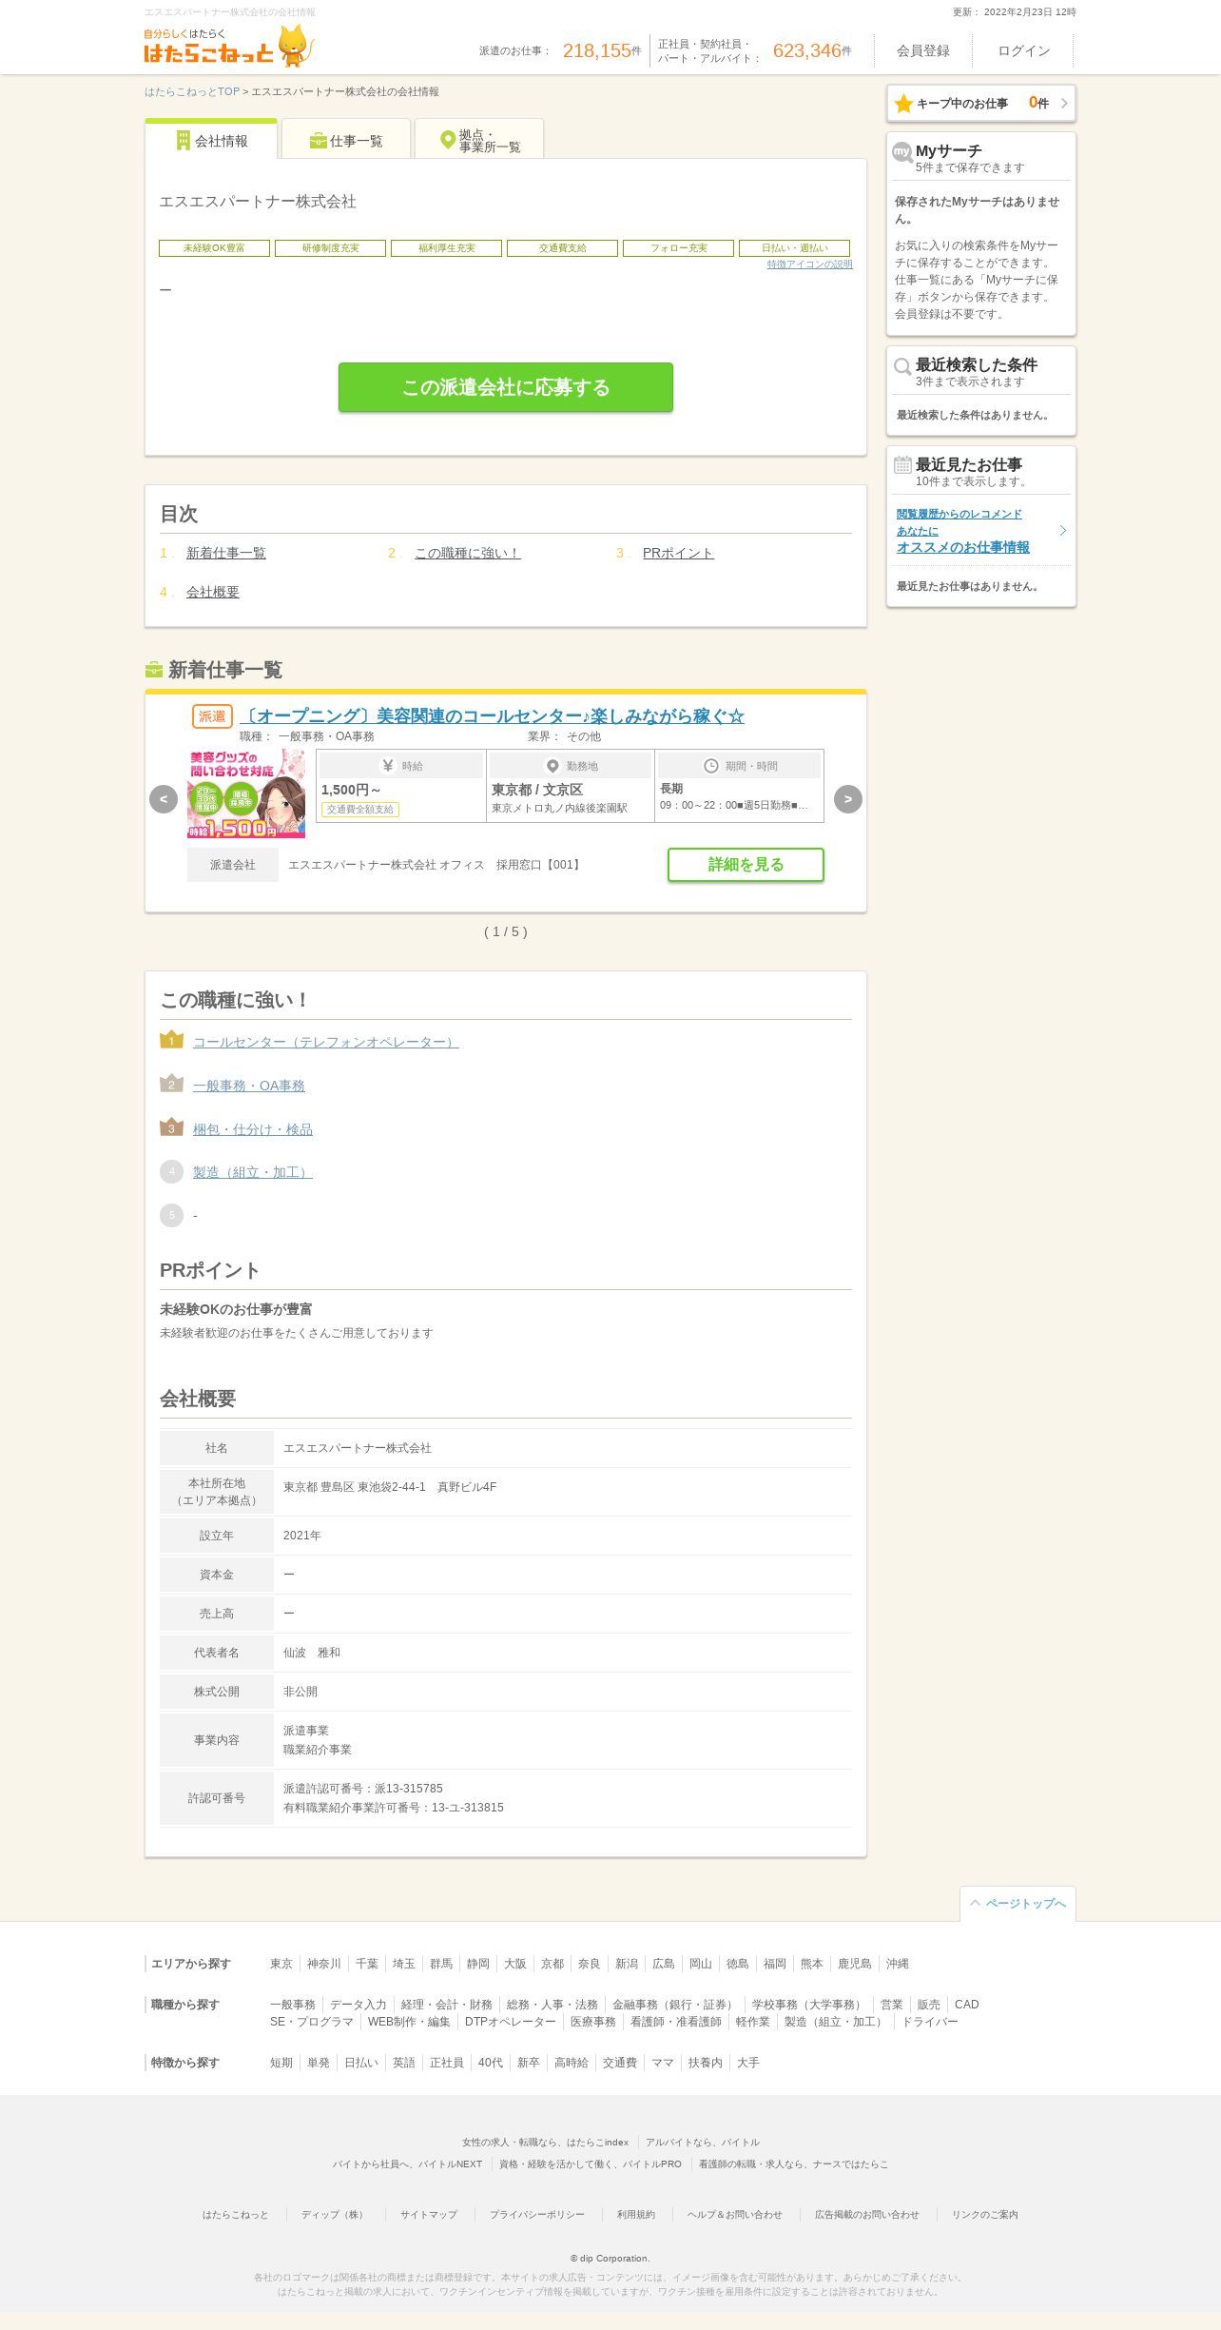Screen dimensions: 1221x2330
Task: Expand the キープ中のお仕事 chevron
Action: (1064, 104)
